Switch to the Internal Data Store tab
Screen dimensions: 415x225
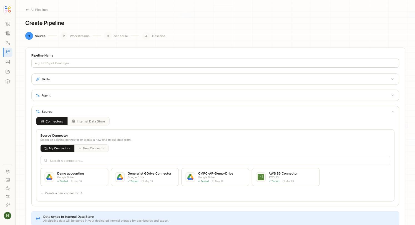[x=89, y=121]
